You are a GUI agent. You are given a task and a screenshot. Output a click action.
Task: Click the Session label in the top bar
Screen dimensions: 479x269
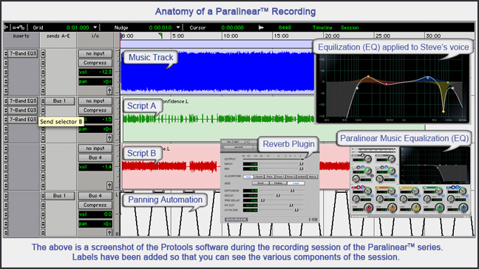point(350,28)
